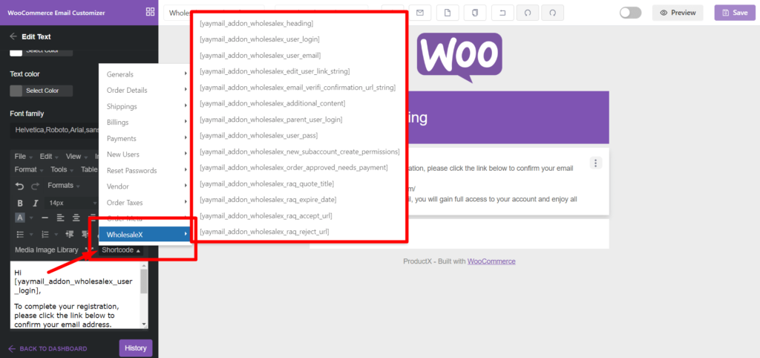Click the text color 'A' button
This screenshot has height=358, width=760.
pos(20,218)
